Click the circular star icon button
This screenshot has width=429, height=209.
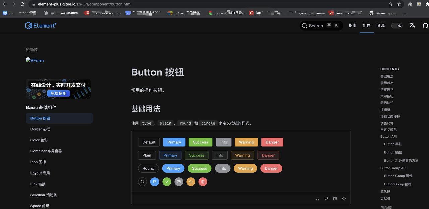[x=191, y=181]
